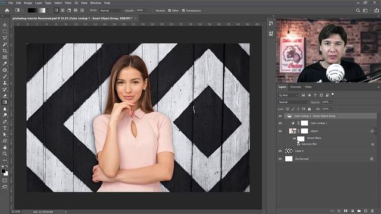This screenshot has width=381, height=214.
Task: Select the Clone Stamp tool
Action: 5,83
